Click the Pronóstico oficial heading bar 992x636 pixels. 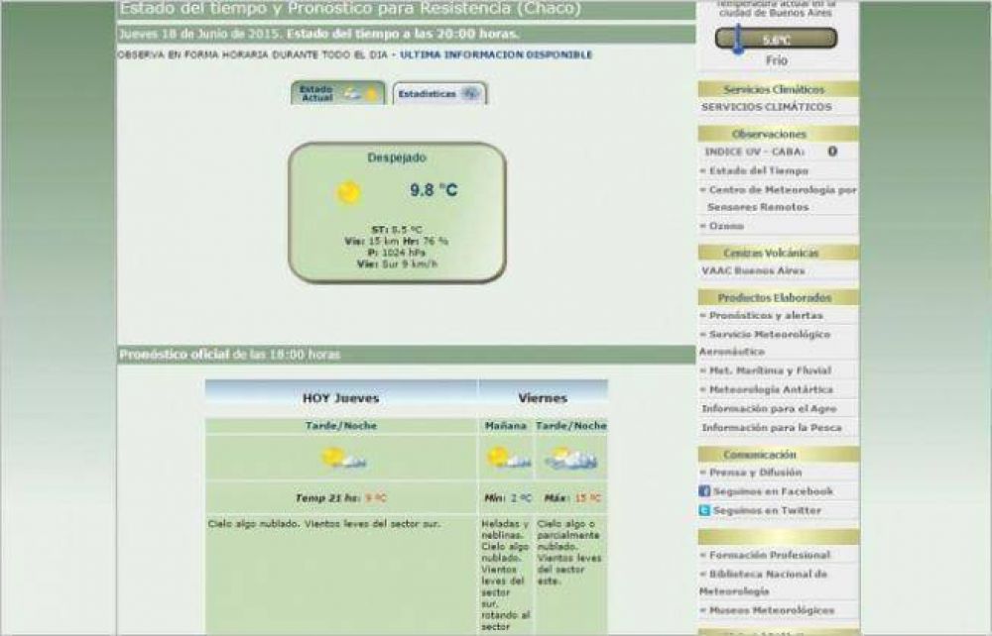pyautogui.click(x=406, y=355)
